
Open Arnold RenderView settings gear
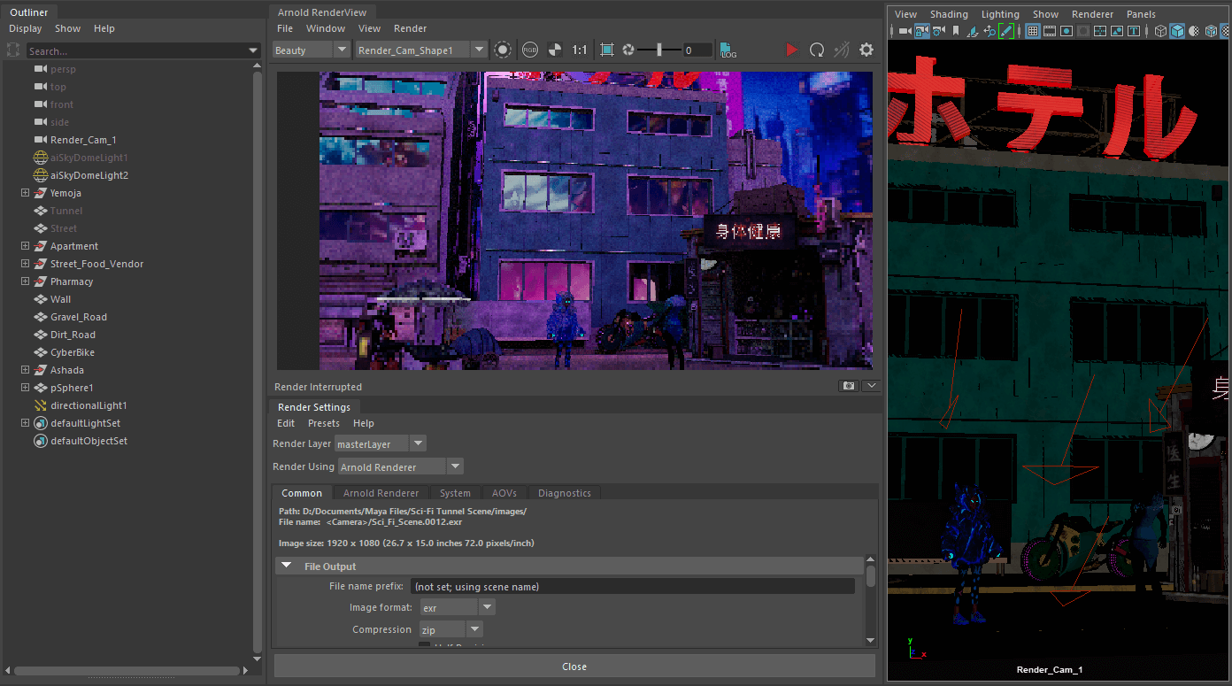(866, 50)
